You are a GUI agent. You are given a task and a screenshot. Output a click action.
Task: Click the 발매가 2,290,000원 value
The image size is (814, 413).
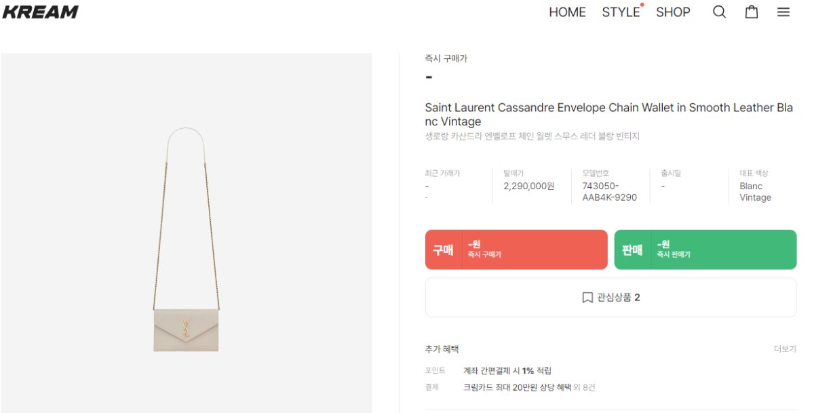click(x=528, y=186)
